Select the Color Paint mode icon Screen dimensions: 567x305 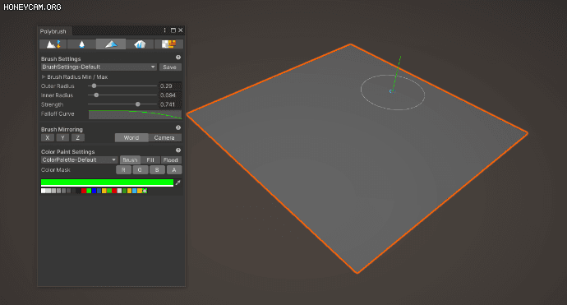point(111,44)
